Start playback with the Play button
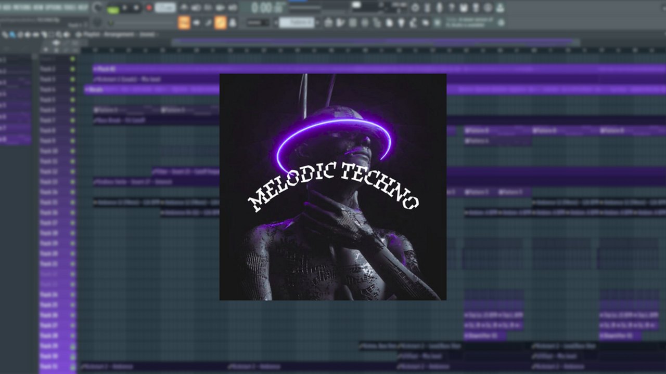Viewport: 666px width, 374px height. [x=125, y=8]
